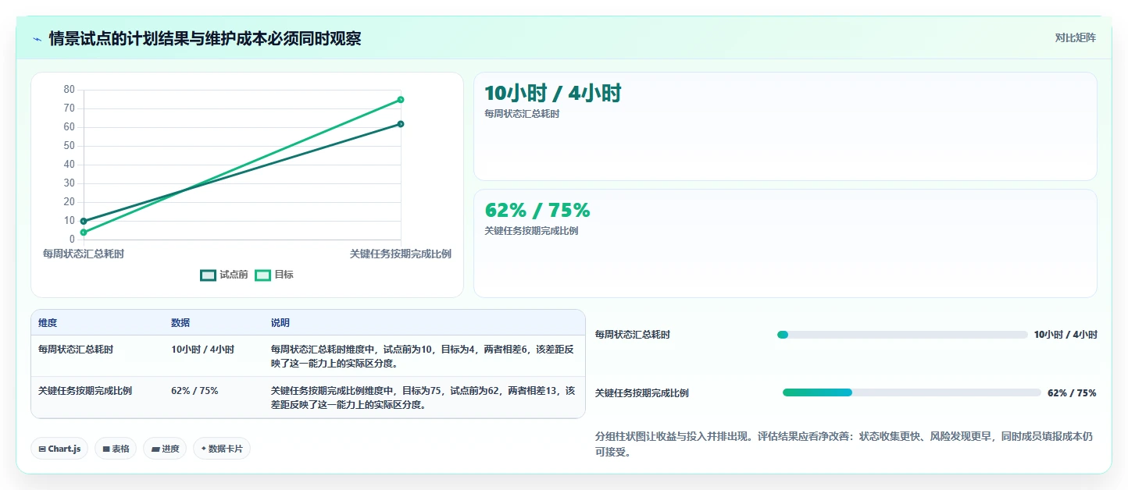This screenshot has height=490, width=1128.
Task: Click 目标 line start point at 4
Action: [84, 233]
